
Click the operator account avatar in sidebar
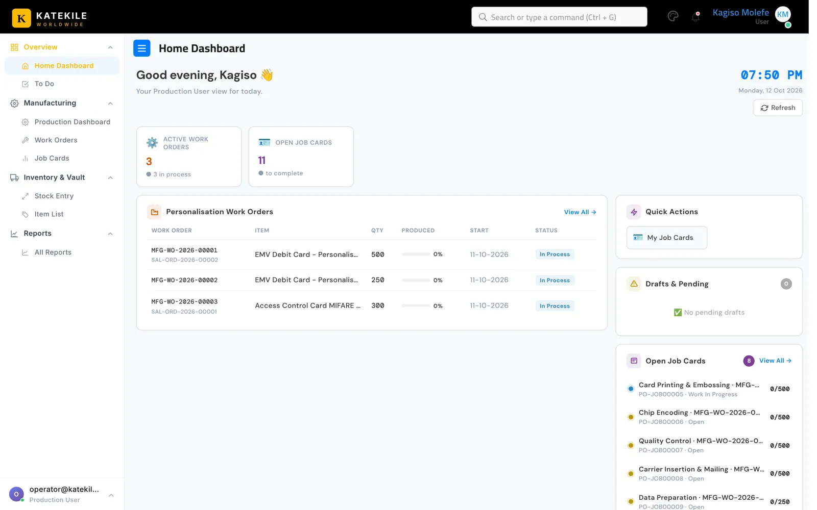16,494
